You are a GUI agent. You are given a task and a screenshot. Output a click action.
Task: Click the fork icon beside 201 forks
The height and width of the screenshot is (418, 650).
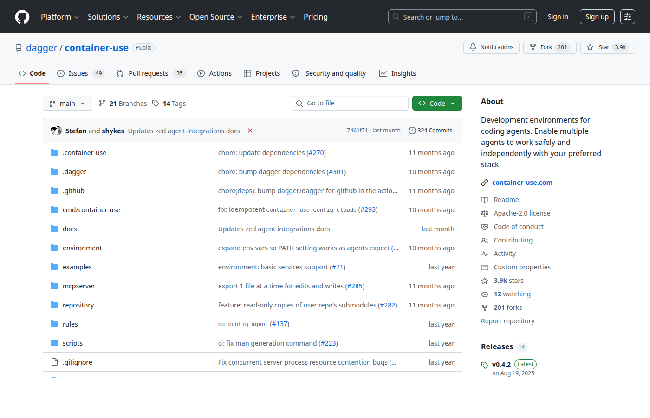[485, 307]
